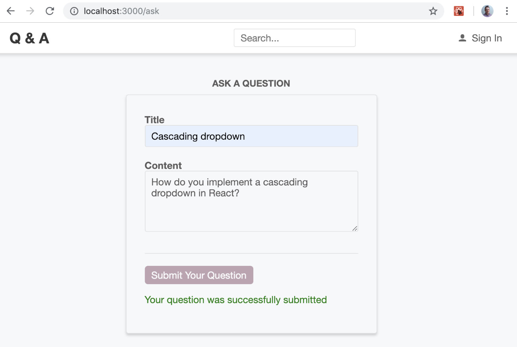Click the success message text
Viewport: 517px width, 347px height.
(x=236, y=300)
